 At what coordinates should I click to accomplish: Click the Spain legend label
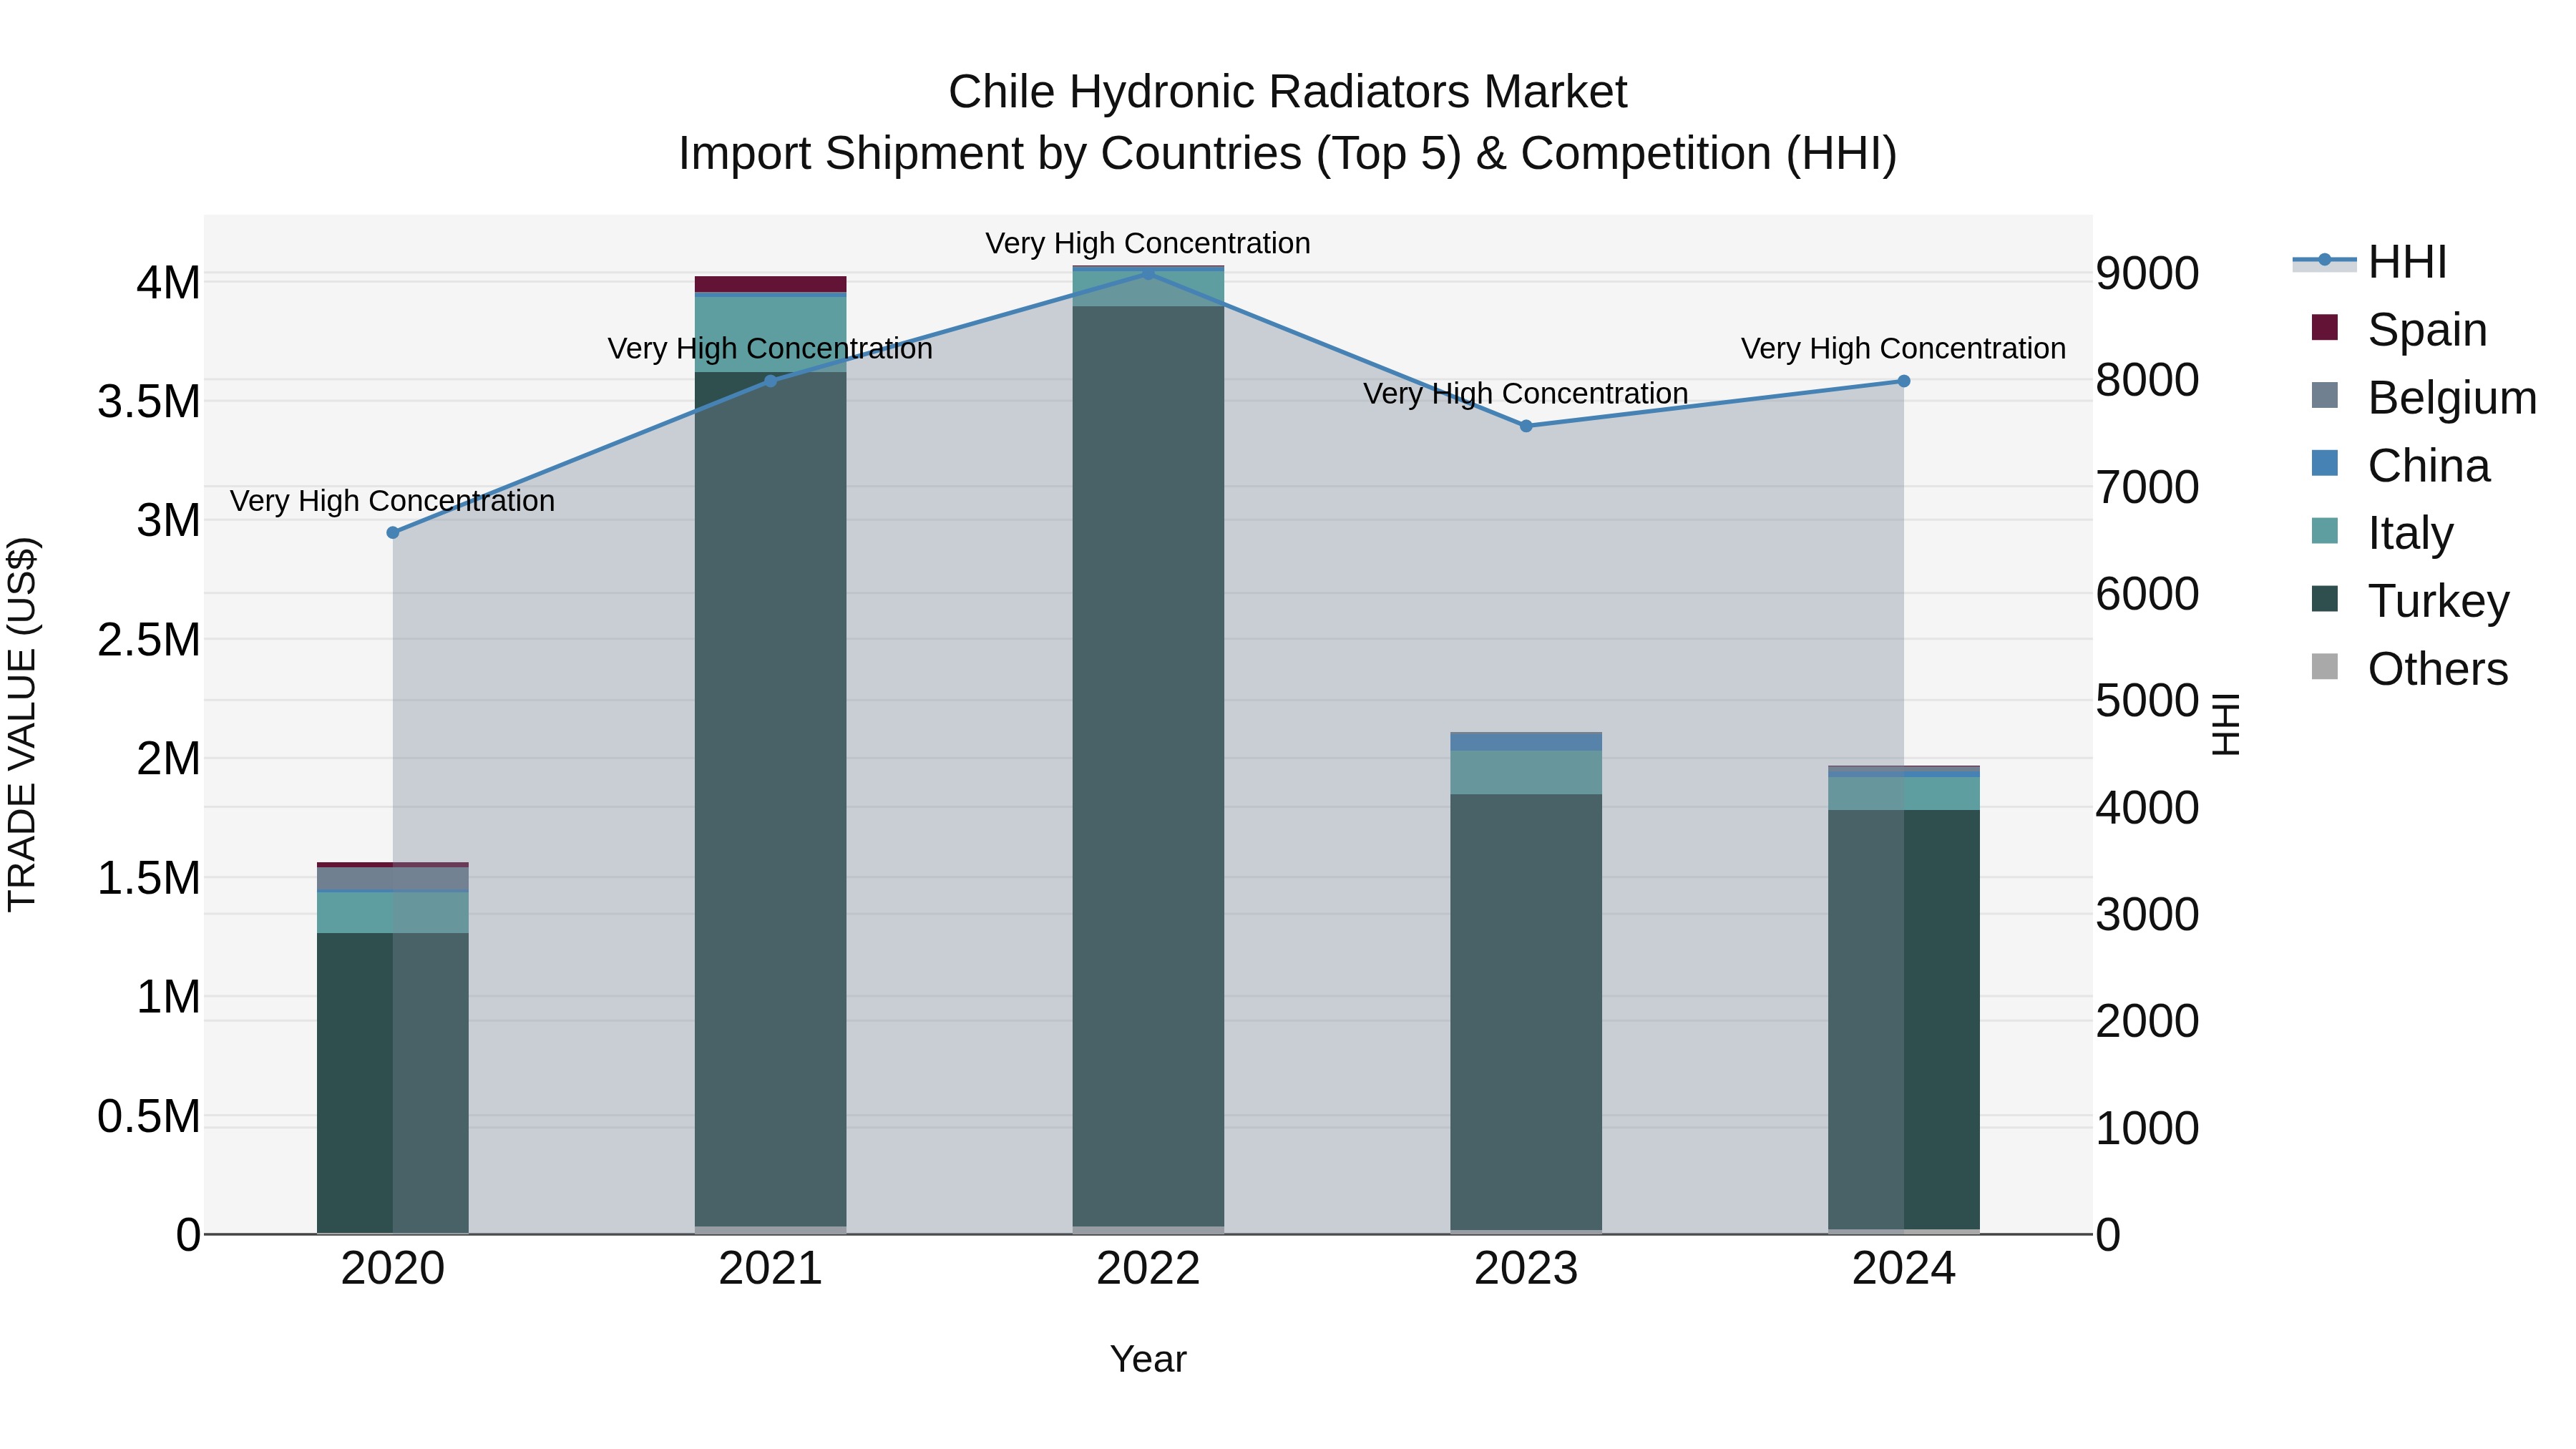pyautogui.click(x=2427, y=330)
